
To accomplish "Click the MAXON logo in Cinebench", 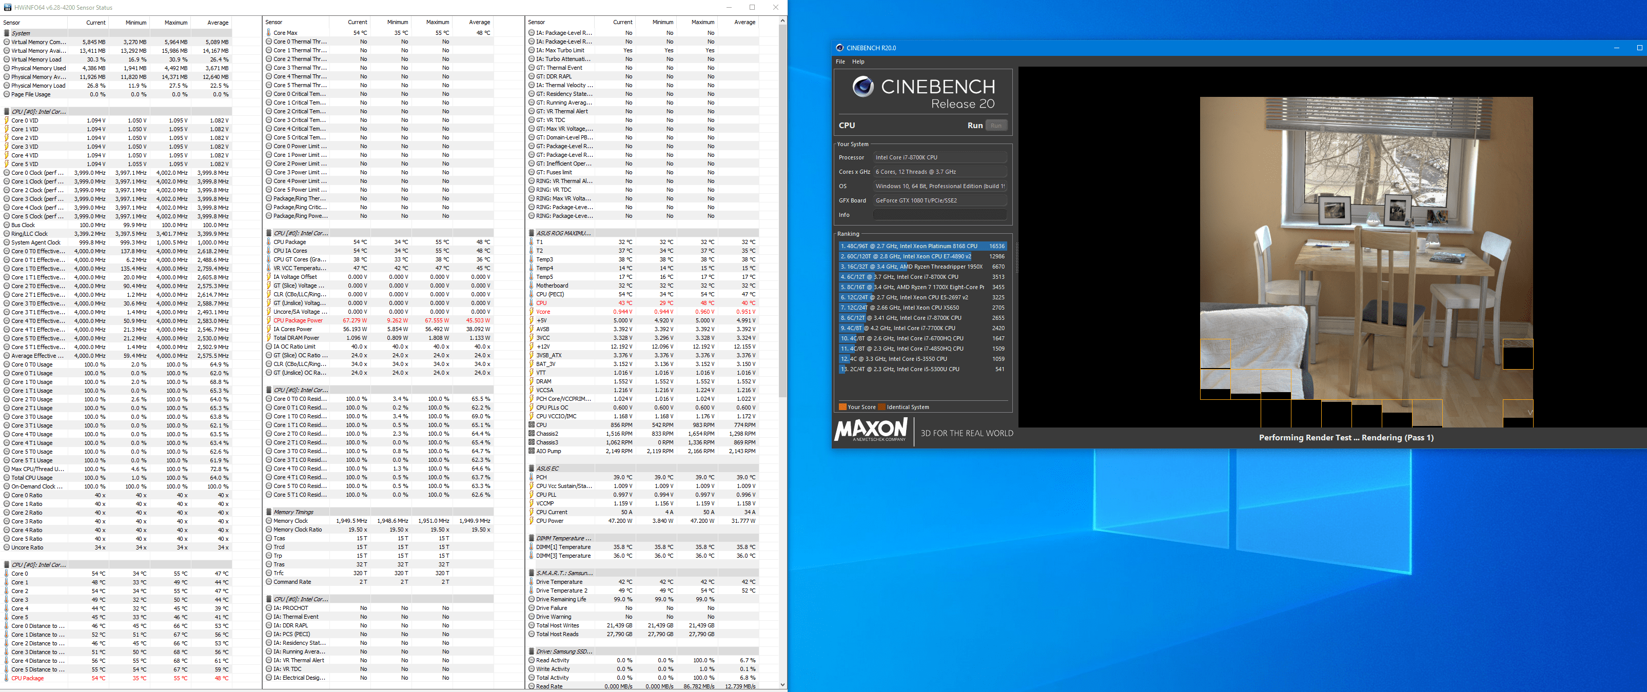I will point(871,430).
